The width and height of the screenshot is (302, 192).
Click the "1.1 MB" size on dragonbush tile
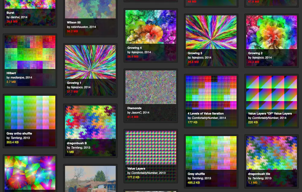point(253,183)
